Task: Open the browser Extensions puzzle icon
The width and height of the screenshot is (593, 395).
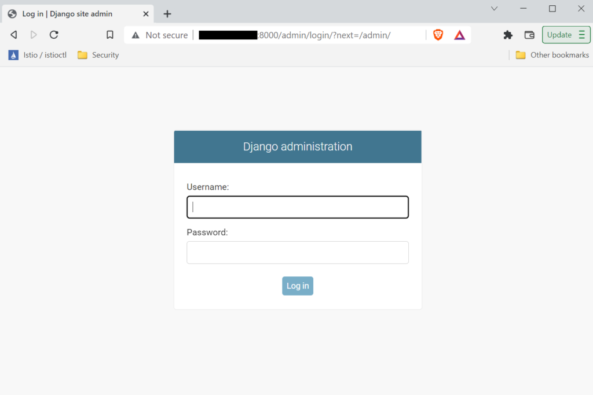Action: click(508, 35)
